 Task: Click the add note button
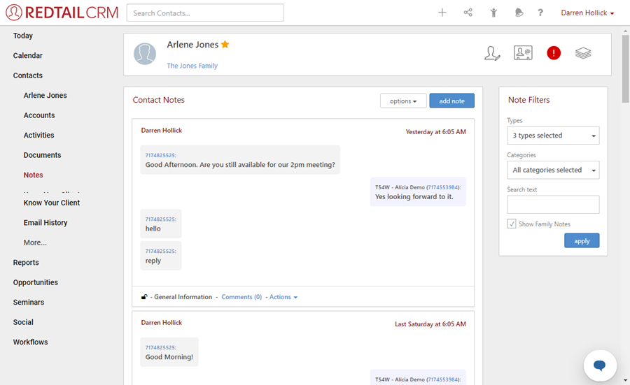[x=451, y=101]
